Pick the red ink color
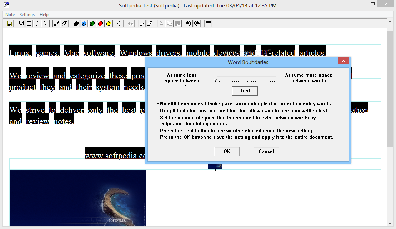 [x=100, y=24]
